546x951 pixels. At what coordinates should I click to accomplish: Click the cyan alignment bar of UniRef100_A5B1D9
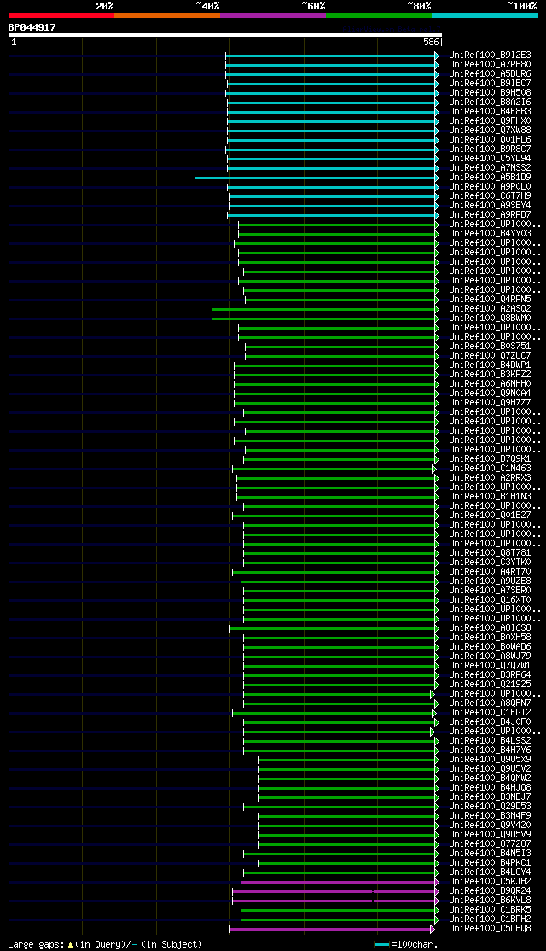(315, 178)
